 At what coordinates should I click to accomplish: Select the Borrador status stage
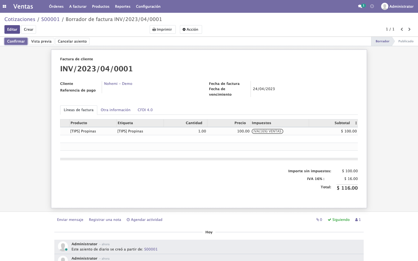[383, 41]
